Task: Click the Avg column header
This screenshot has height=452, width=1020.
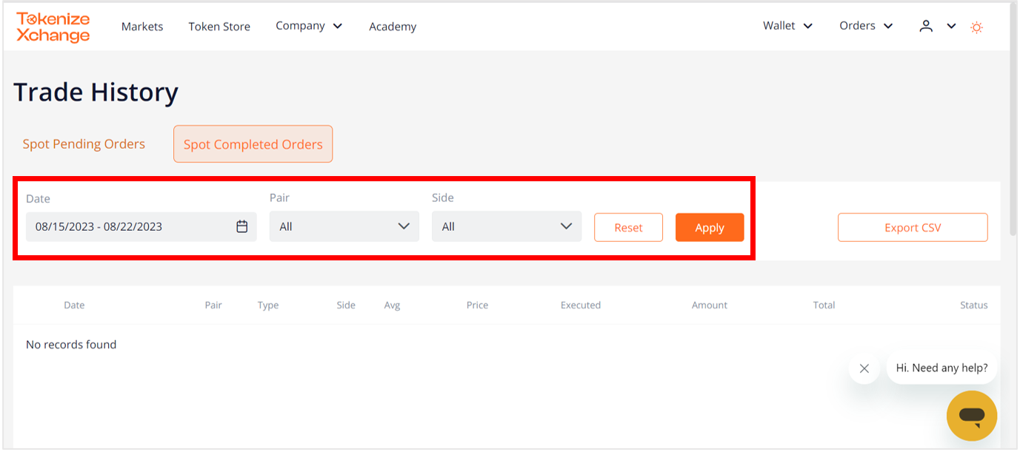Action: tap(392, 305)
